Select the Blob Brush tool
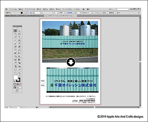 pyautogui.click(x=15, y=47)
